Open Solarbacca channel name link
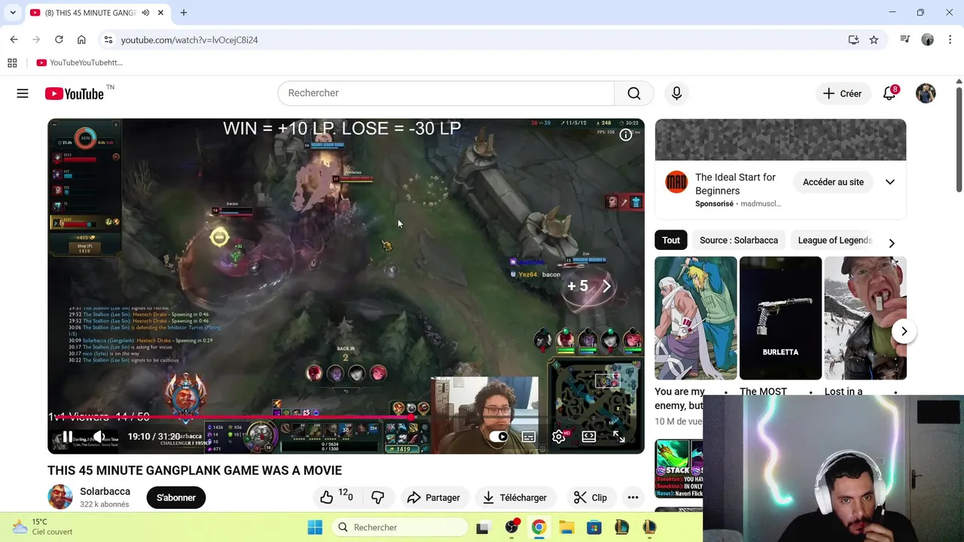 (105, 492)
